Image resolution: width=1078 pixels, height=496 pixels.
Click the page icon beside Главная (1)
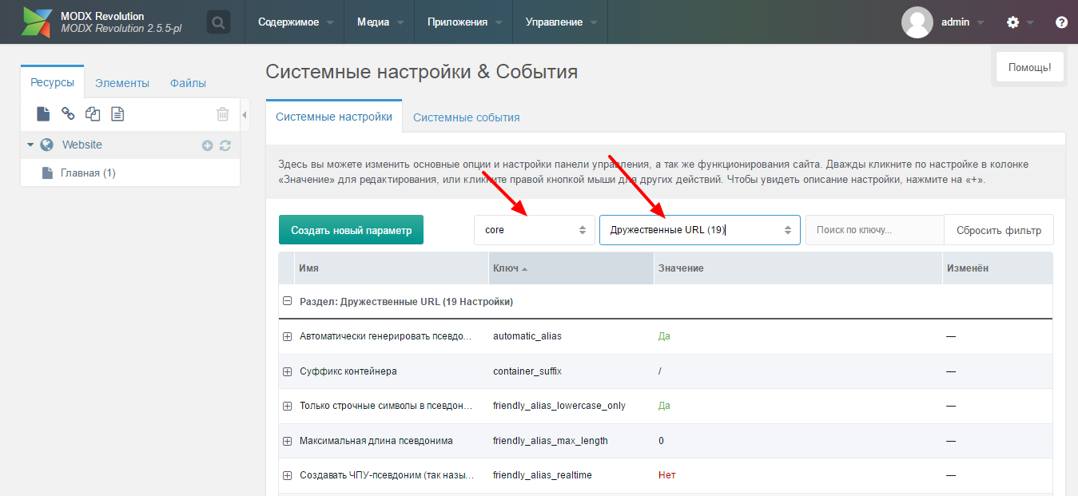pos(47,173)
